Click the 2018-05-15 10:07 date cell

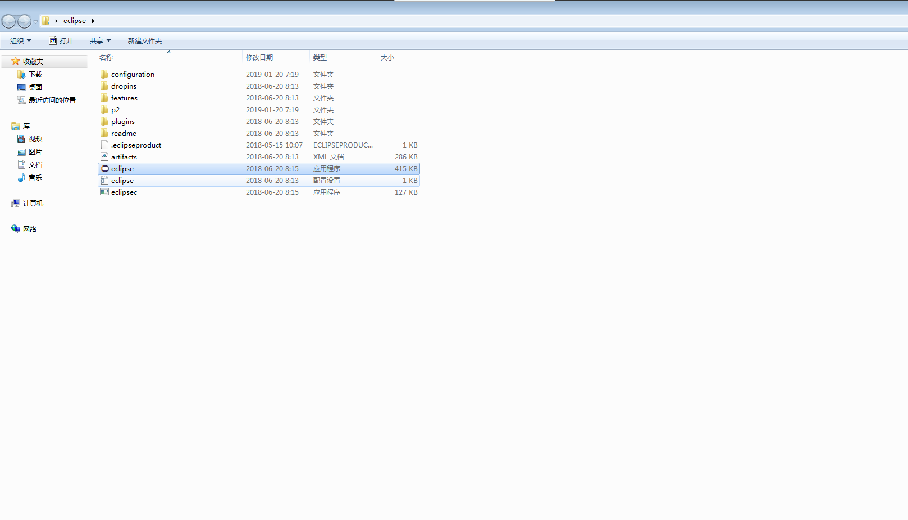click(x=274, y=145)
